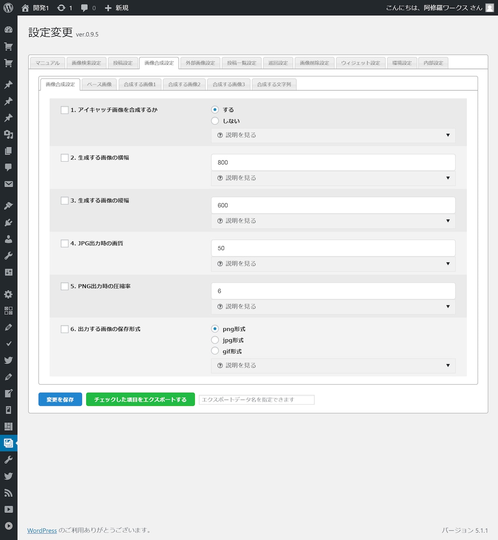Switch to the 外部画像設定 tab
This screenshot has width=498, height=540.
[201, 63]
